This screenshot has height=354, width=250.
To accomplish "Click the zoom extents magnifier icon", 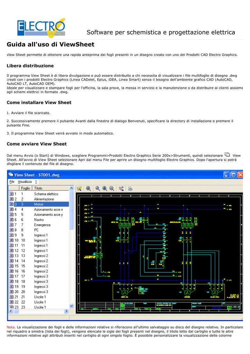I will point(89,188).
